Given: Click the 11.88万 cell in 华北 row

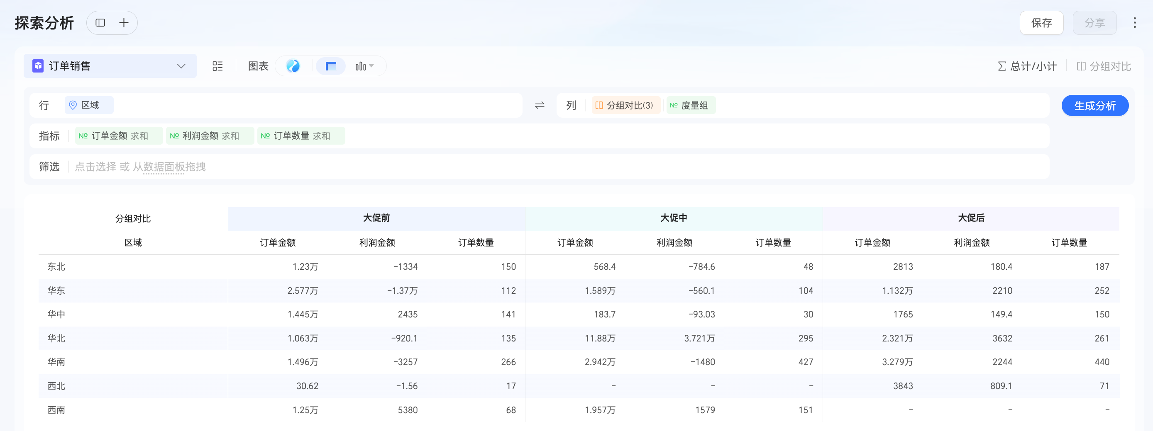Looking at the screenshot, I should coord(600,339).
